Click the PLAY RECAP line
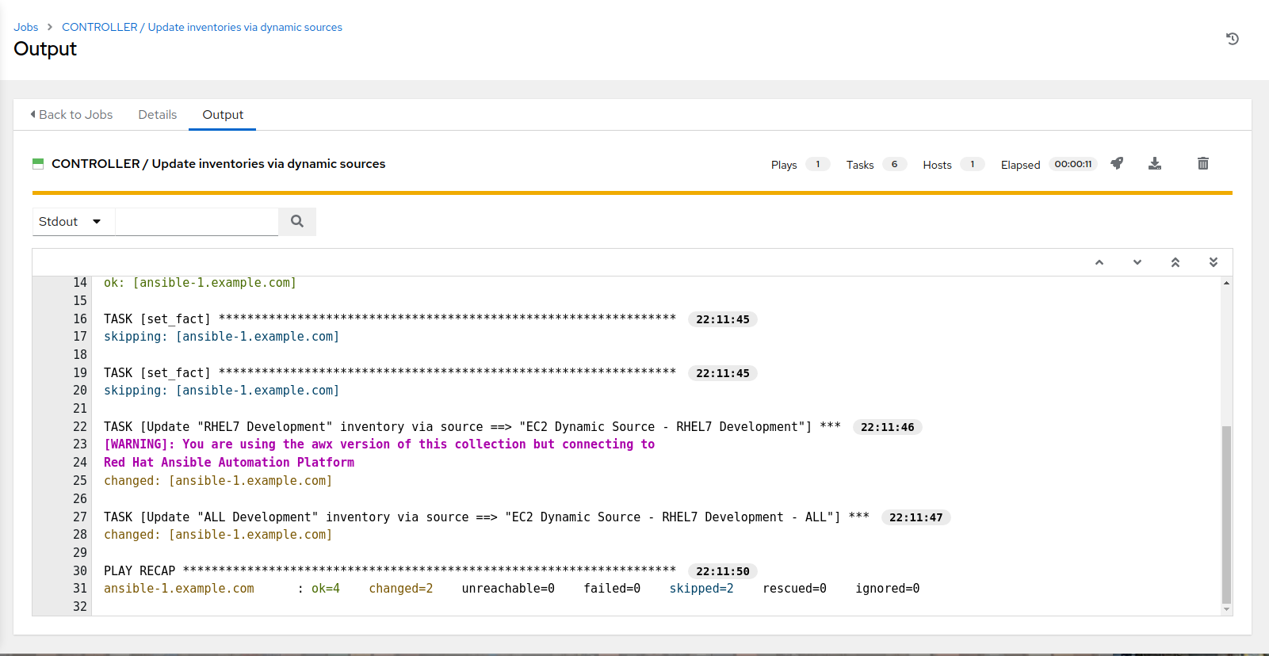The width and height of the screenshot is (1269, 656). pos(390,571)
